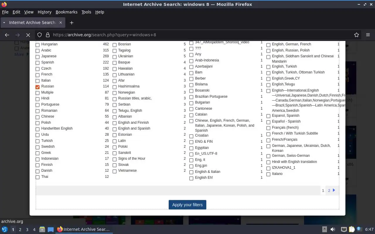
Task: Click the Polish language label
Action: pyautogui.click(x=46, y=123)
